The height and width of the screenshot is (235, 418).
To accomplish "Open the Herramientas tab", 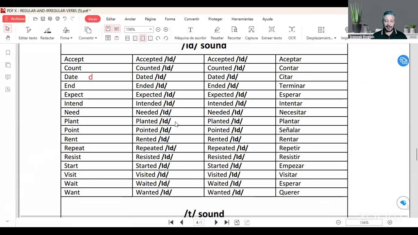I will click(x=242, y=19).
